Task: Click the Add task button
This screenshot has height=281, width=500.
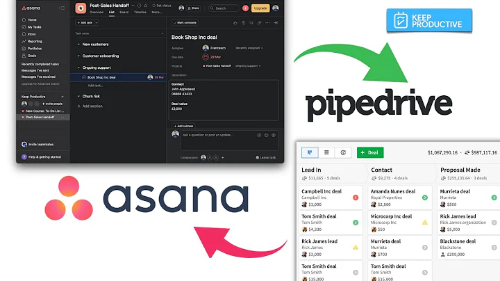Action: tap(85, 23)
